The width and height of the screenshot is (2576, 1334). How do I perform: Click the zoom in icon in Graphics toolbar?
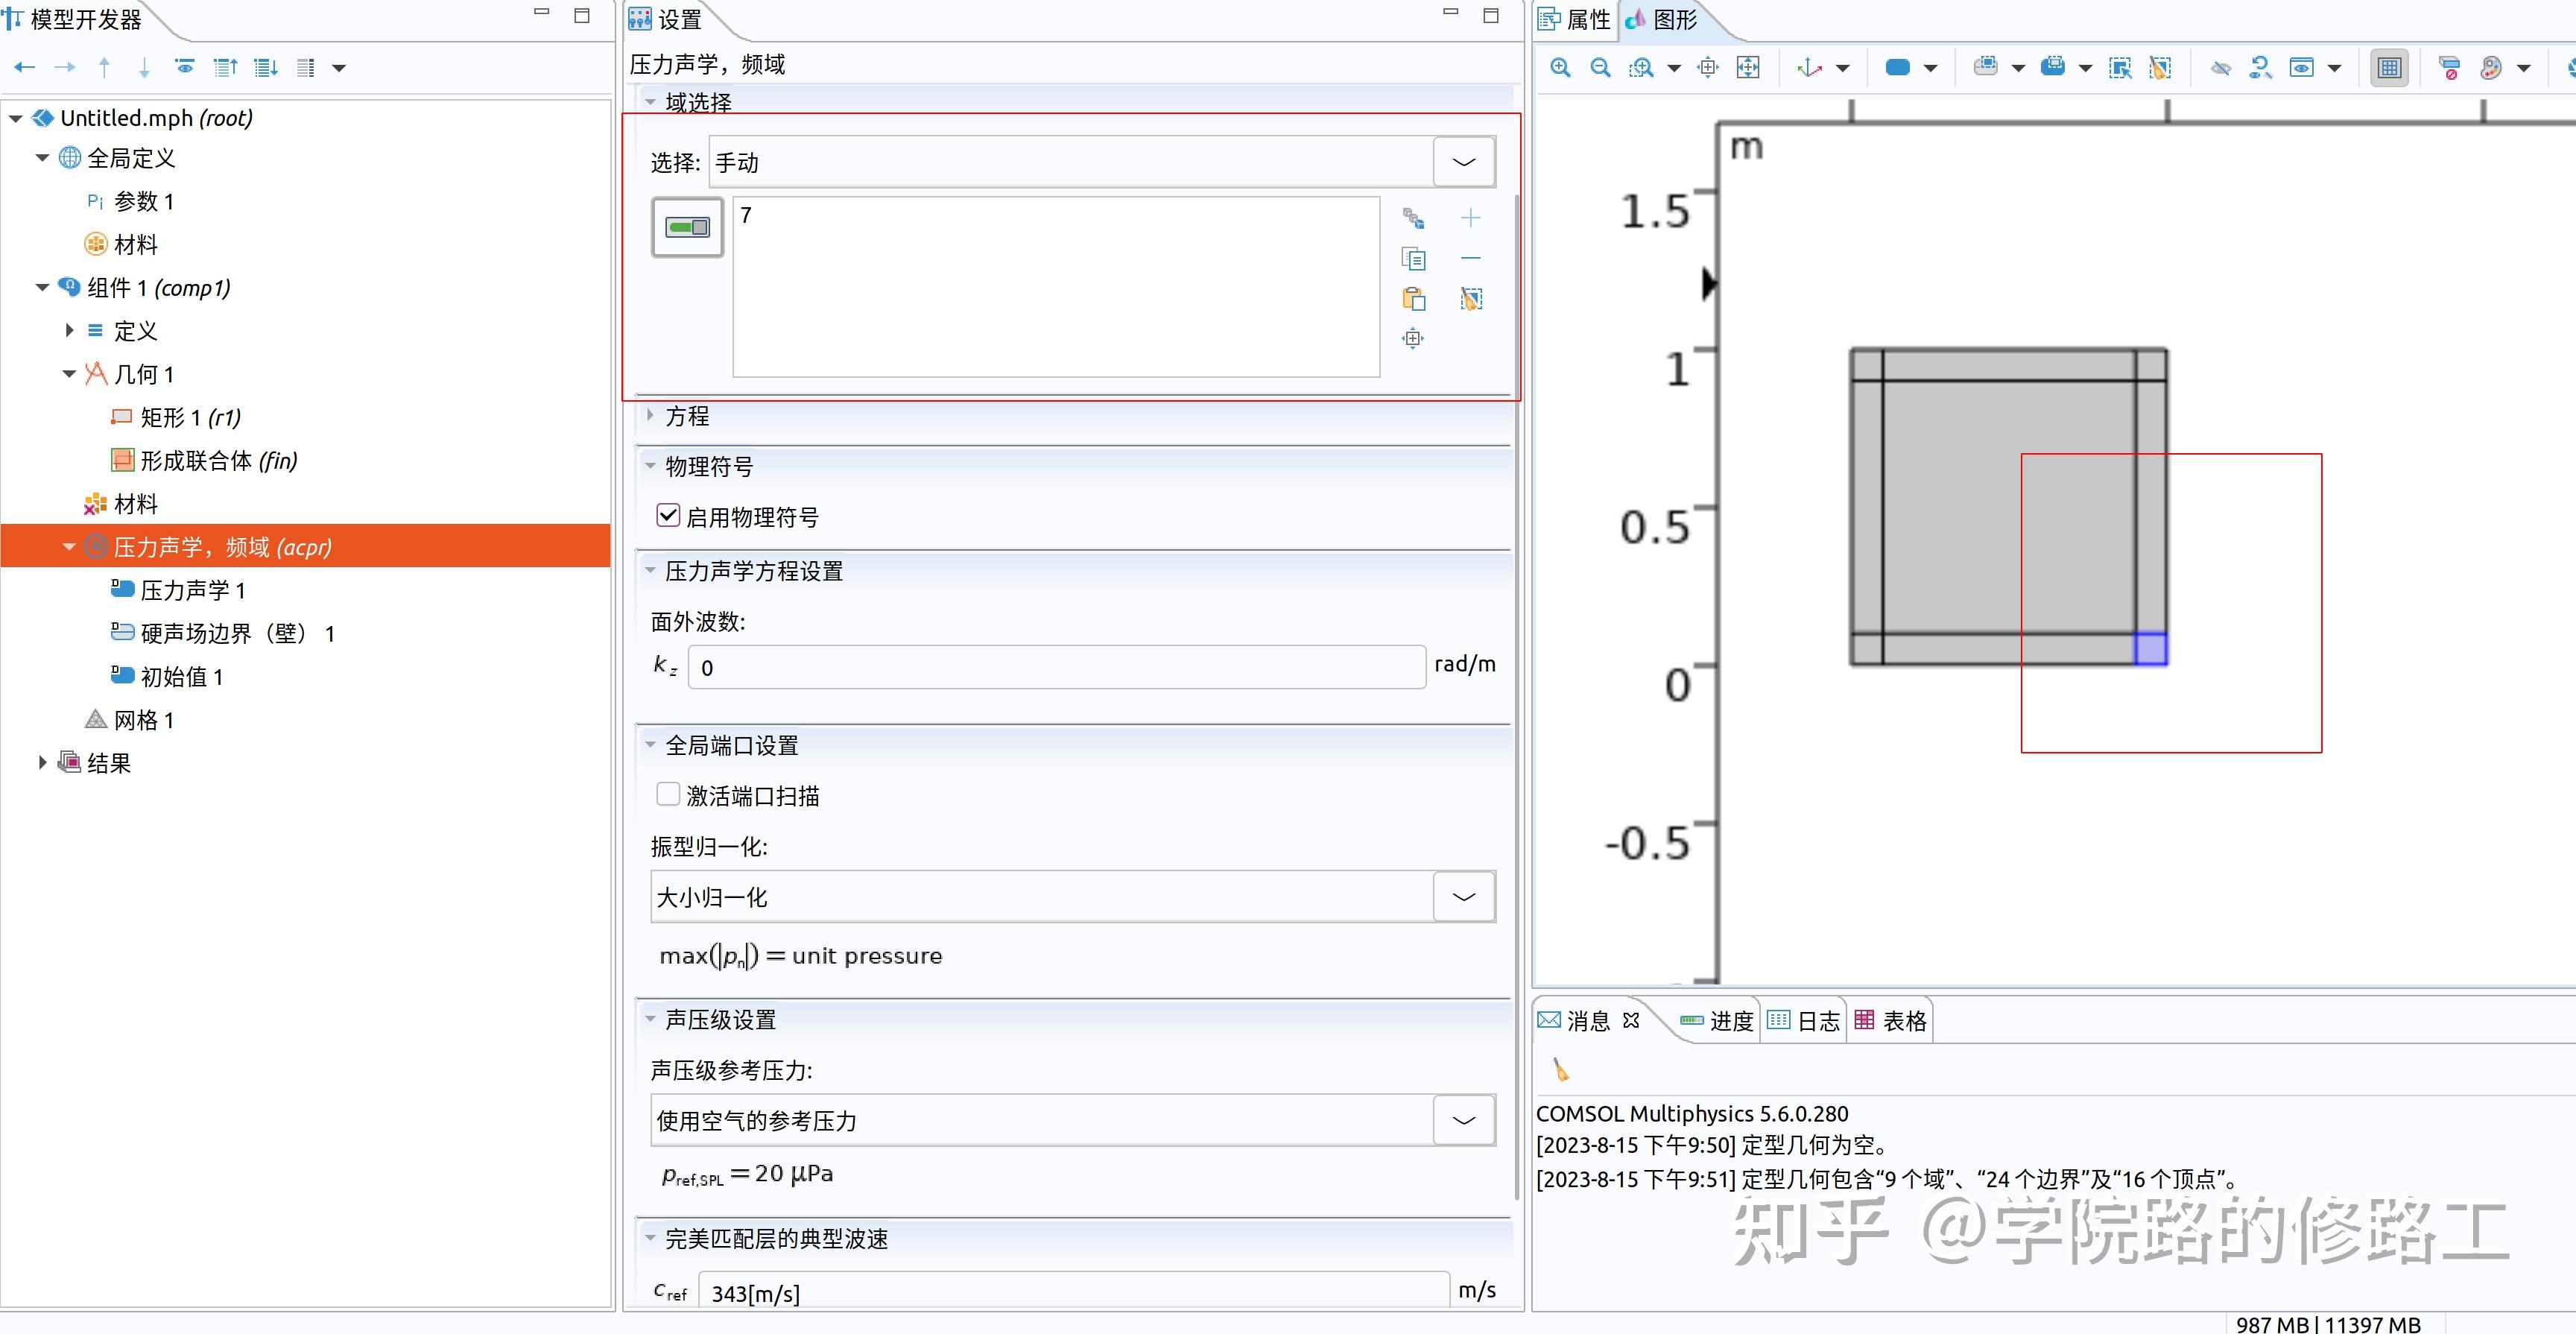click(1560, 68)
